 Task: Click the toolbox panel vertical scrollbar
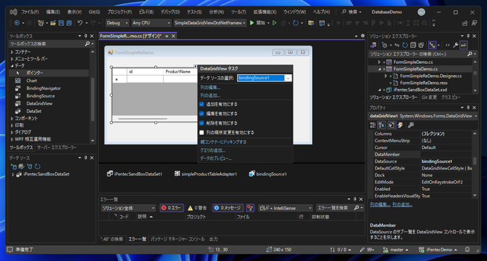click(x=92, y=99)
